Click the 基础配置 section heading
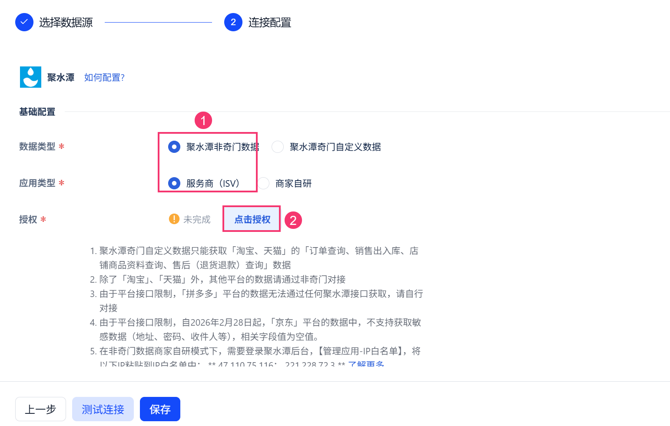 point(37,112)
